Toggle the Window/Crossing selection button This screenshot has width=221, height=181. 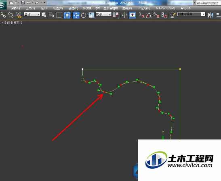(67, 15)
